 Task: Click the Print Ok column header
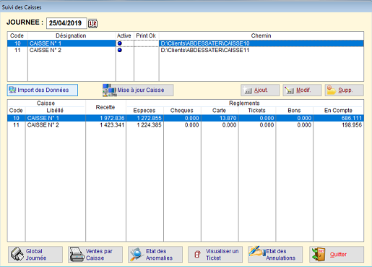[x=146, y=35]
